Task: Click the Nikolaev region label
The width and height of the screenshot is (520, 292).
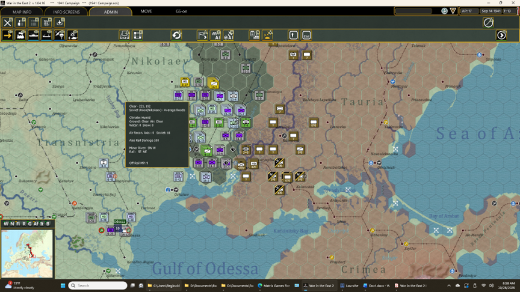Action: coord(161,61)
